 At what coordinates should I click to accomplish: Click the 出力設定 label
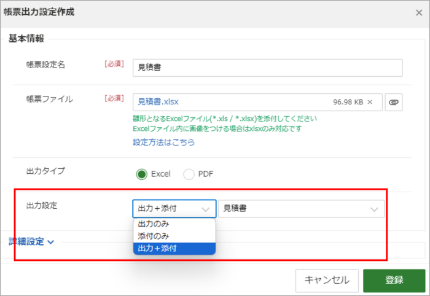42,206
